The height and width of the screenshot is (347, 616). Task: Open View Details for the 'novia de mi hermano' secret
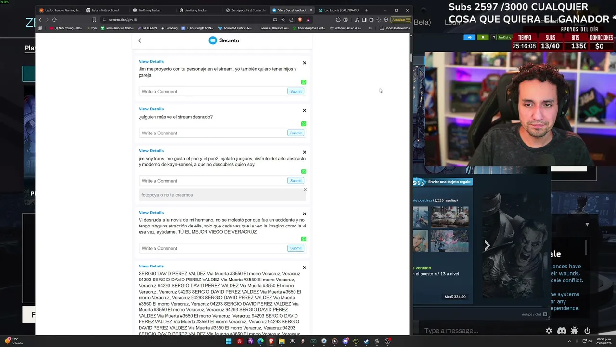pyautogui.click(x=151, y=213)
